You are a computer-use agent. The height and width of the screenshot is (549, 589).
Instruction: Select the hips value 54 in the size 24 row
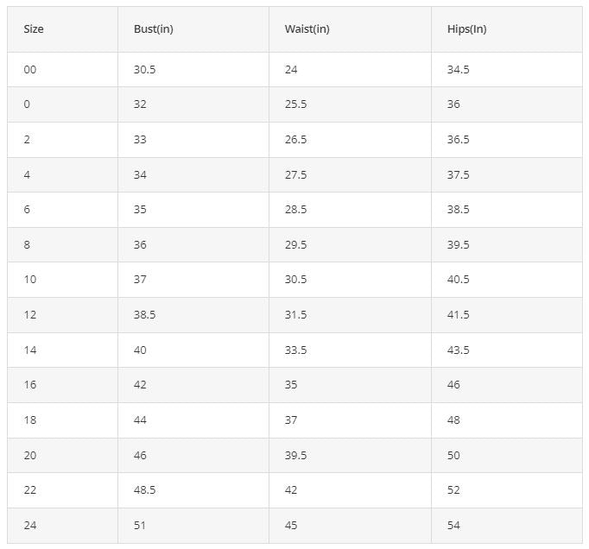[453, 525]
